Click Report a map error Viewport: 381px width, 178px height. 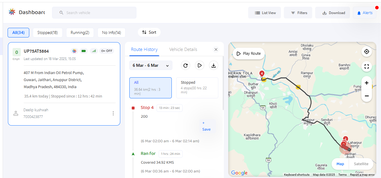pyautogui.click(x=362, y=175)
